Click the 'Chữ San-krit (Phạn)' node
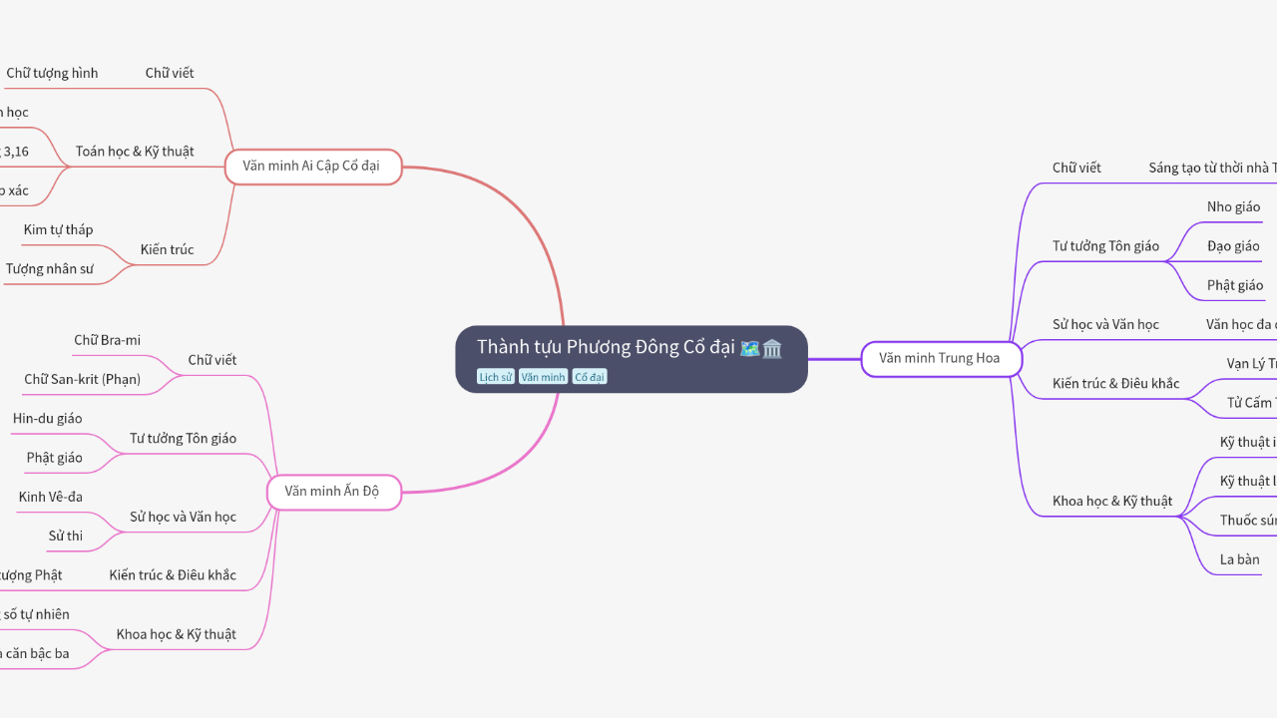 point(82,380)
